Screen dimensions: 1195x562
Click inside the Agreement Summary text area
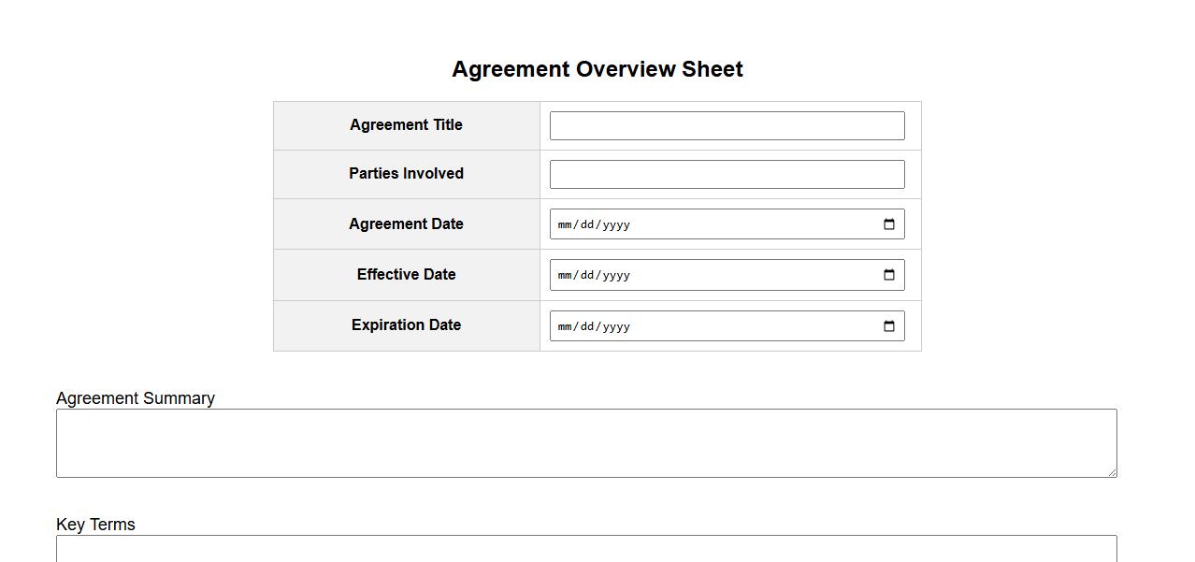point(585,443)
